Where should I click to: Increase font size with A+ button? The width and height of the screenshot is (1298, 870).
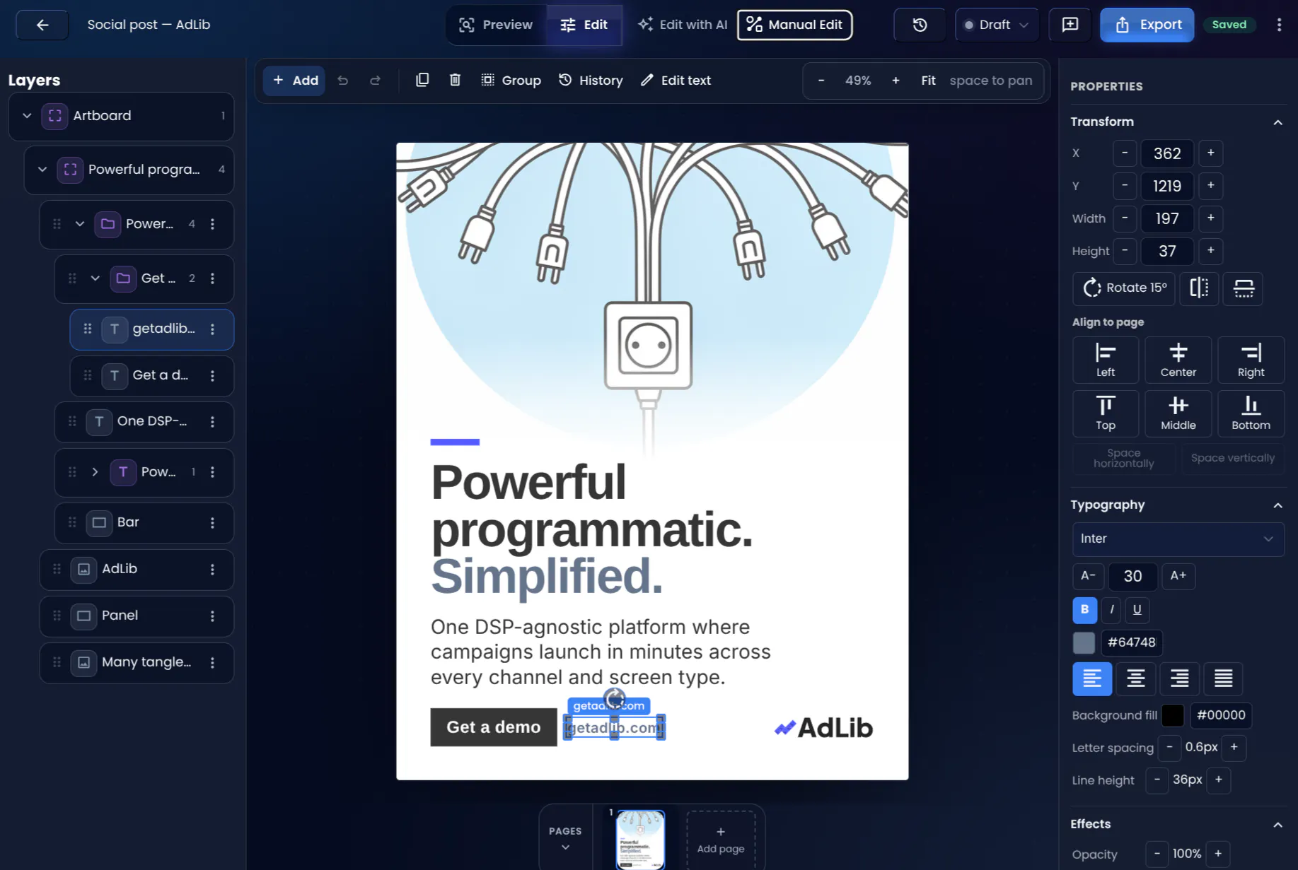click(x=1178, y=576)
